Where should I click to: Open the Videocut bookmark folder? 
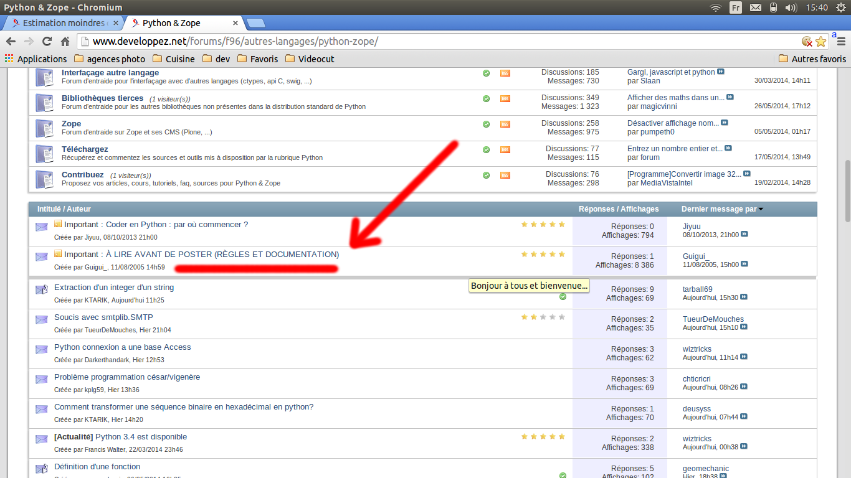(x=310, y=59)
